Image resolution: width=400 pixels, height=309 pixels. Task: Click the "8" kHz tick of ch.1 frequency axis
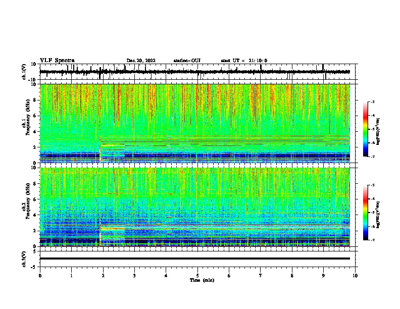tap(34, 100)
